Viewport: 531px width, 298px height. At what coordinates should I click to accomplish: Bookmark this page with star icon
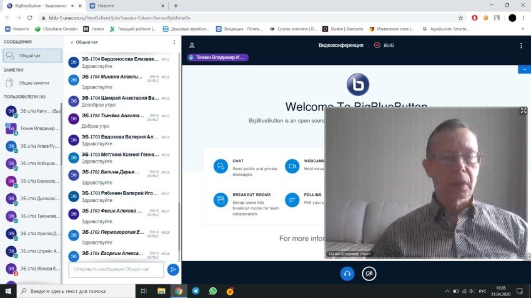[460, 18]
